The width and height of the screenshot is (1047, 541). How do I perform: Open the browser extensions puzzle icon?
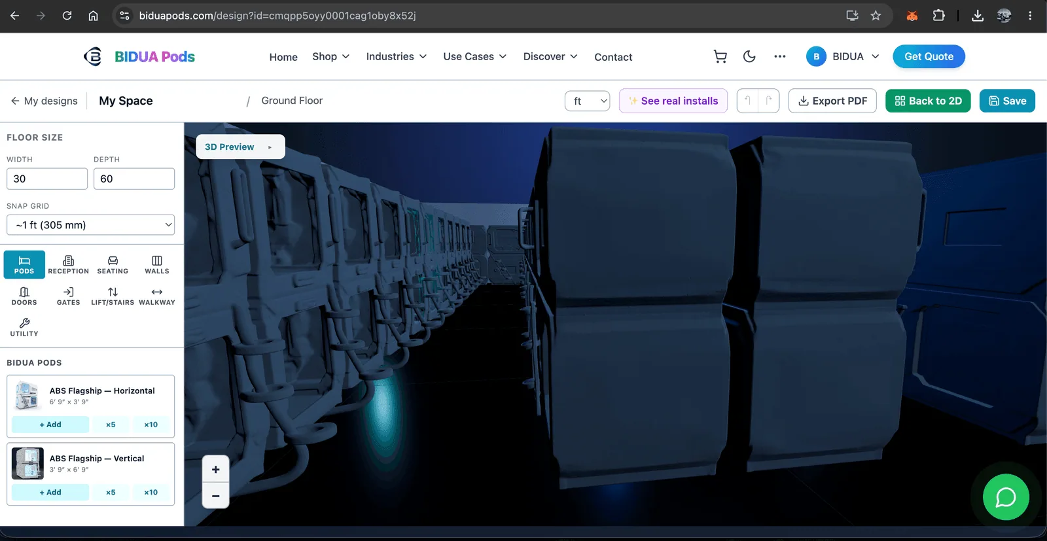938,16
